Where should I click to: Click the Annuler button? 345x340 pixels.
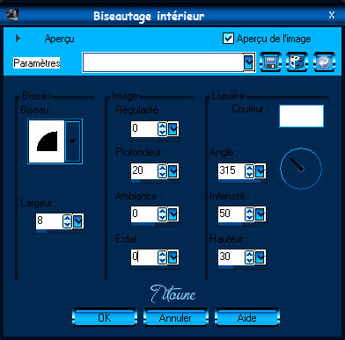[175, 317]
